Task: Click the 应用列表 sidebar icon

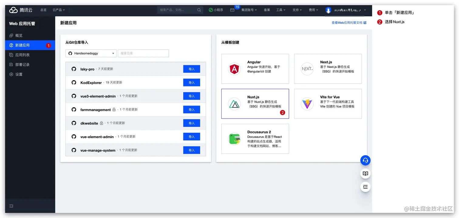Action: [11, 55]
